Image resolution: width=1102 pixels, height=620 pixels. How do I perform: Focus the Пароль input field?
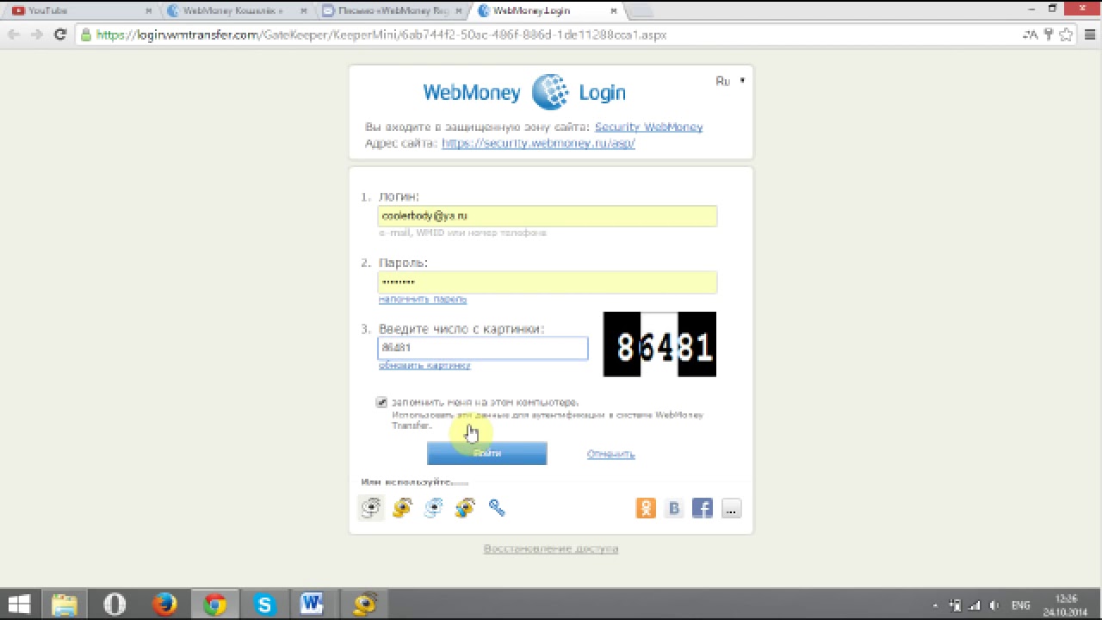548,282
